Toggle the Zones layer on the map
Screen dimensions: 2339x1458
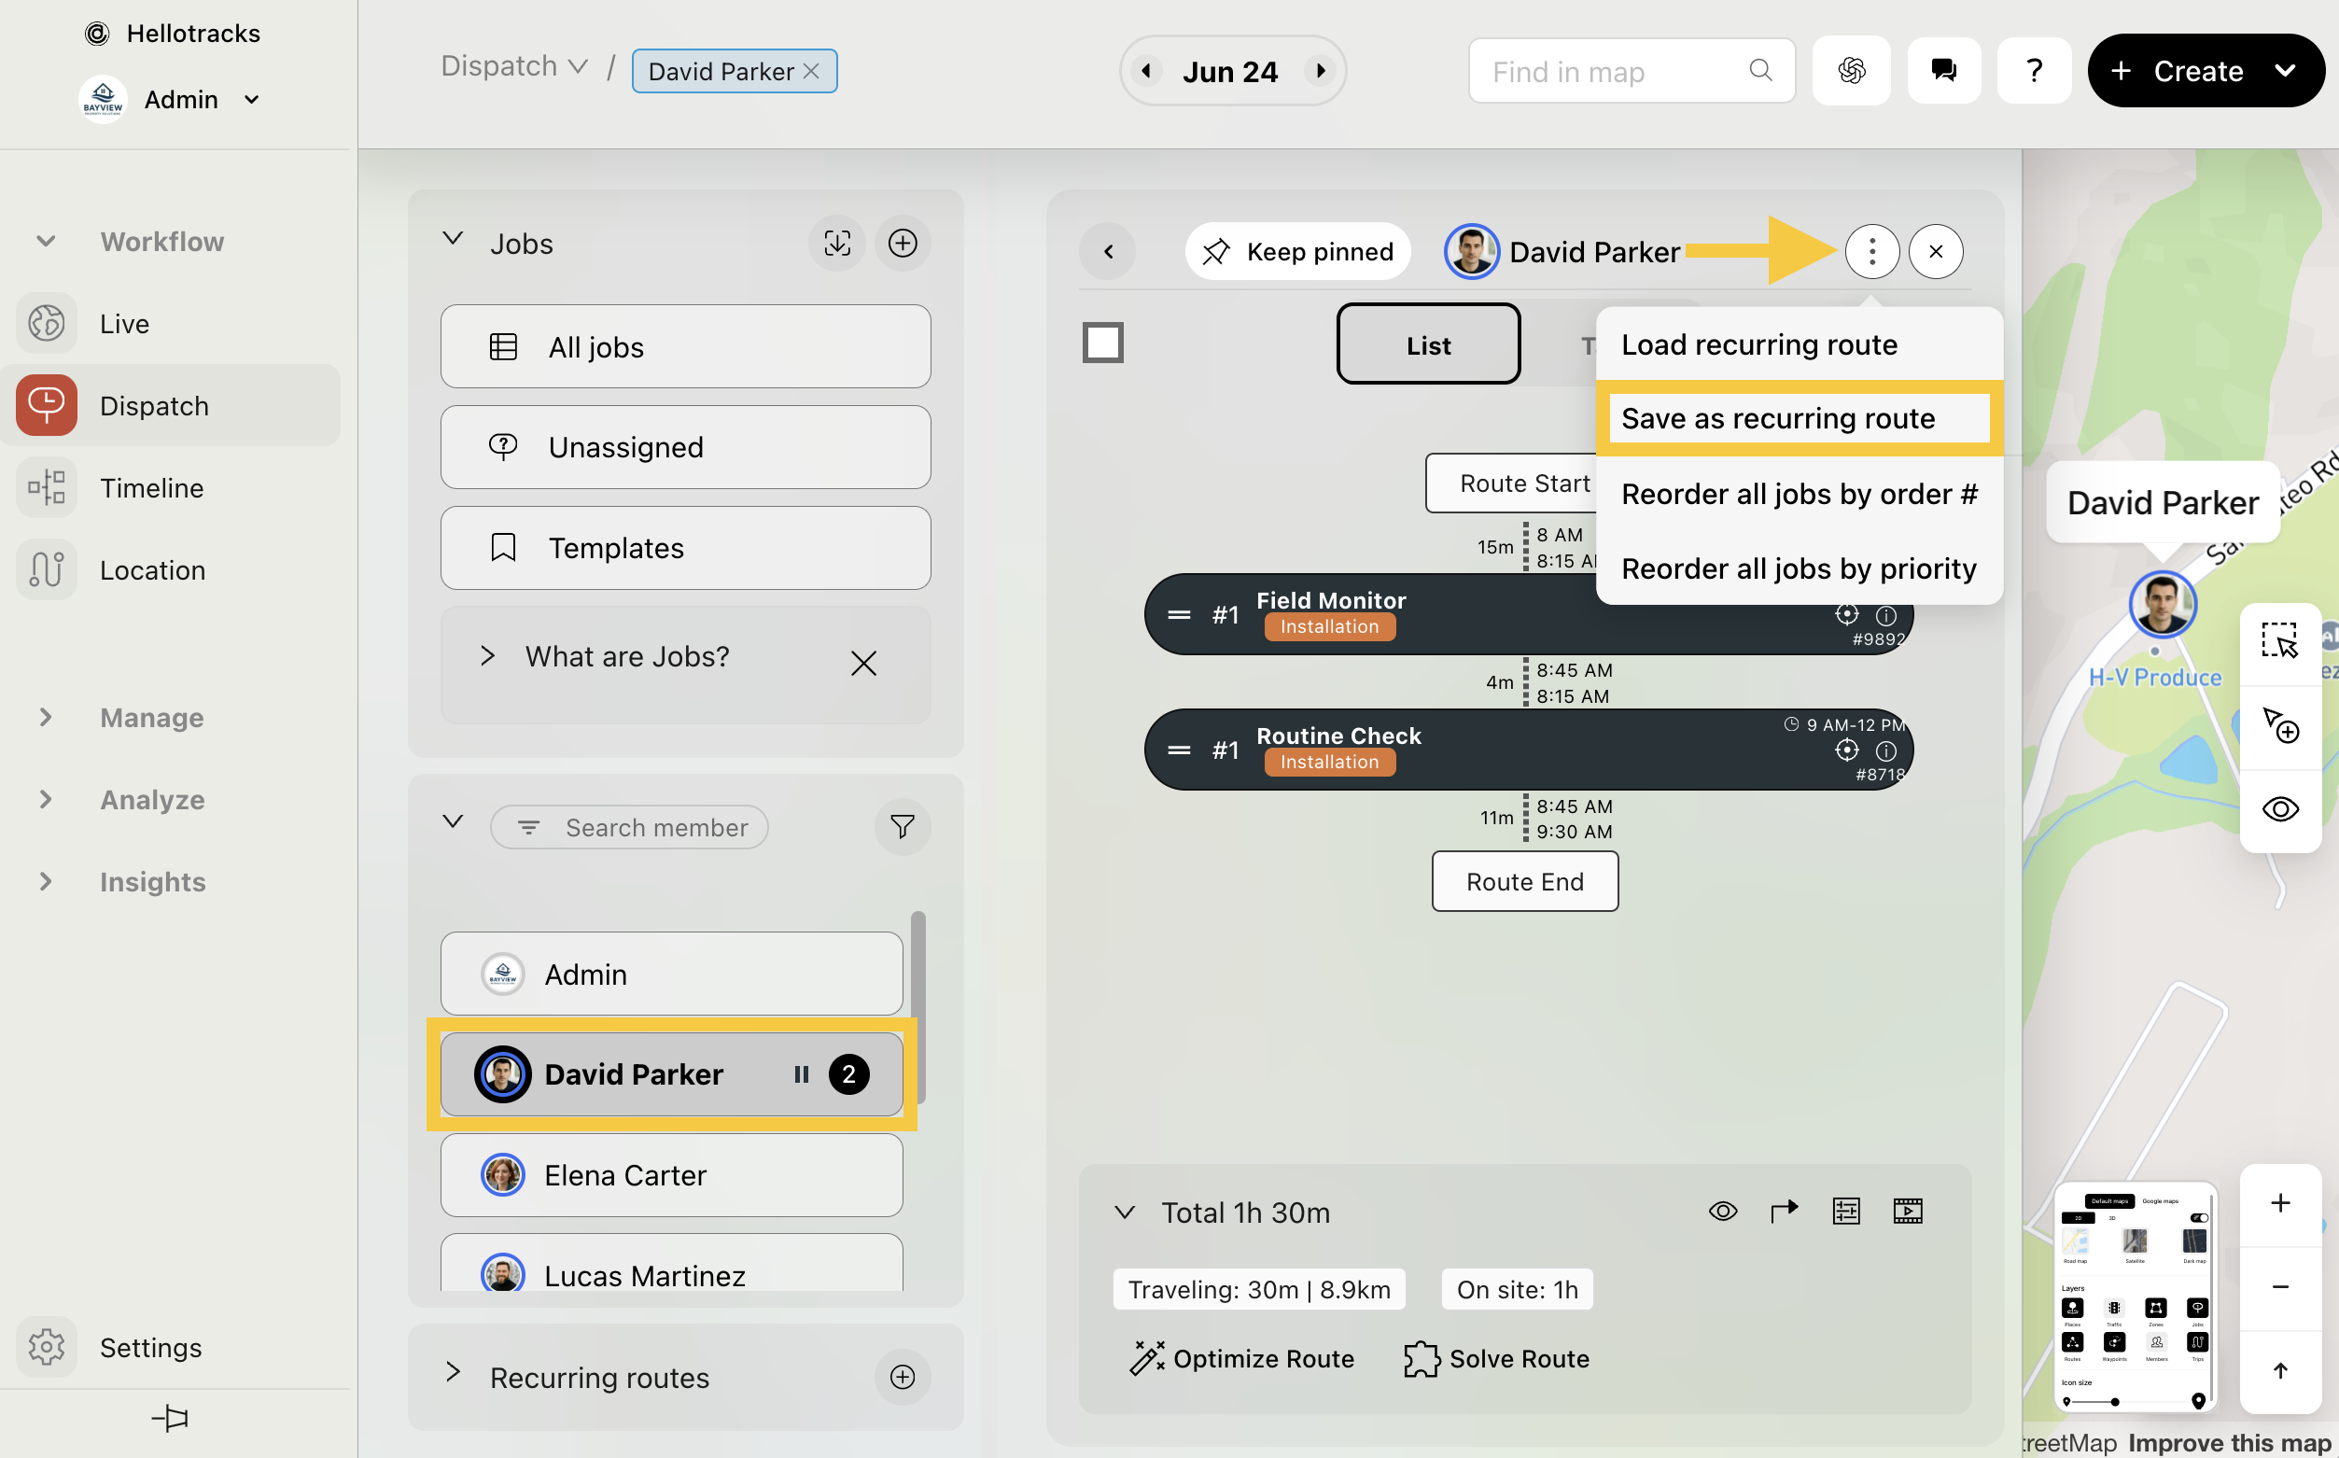point(2156,1309)
